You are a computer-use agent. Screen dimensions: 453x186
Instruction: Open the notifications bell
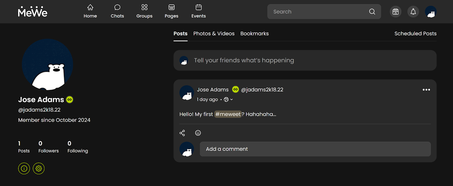click(x=413, y=12)
